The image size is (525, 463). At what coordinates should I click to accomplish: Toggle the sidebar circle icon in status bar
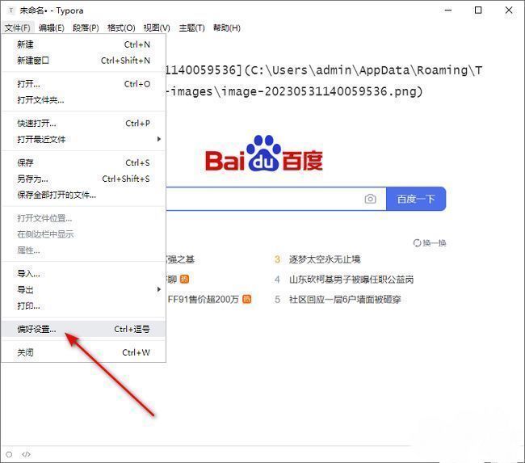[x=9, y=454]
